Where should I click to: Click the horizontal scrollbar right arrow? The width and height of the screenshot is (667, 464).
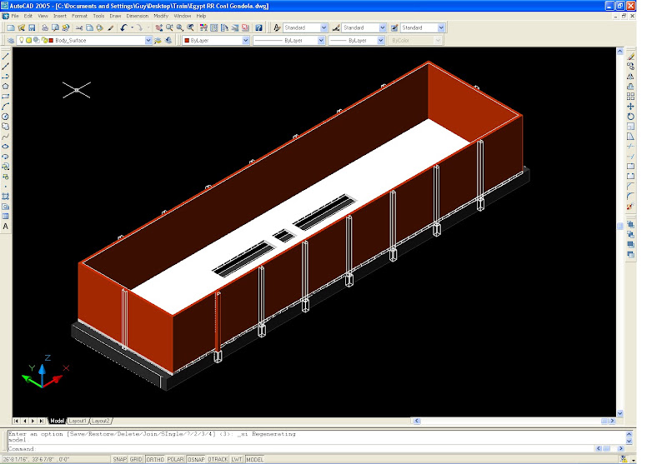coord(612,421)
